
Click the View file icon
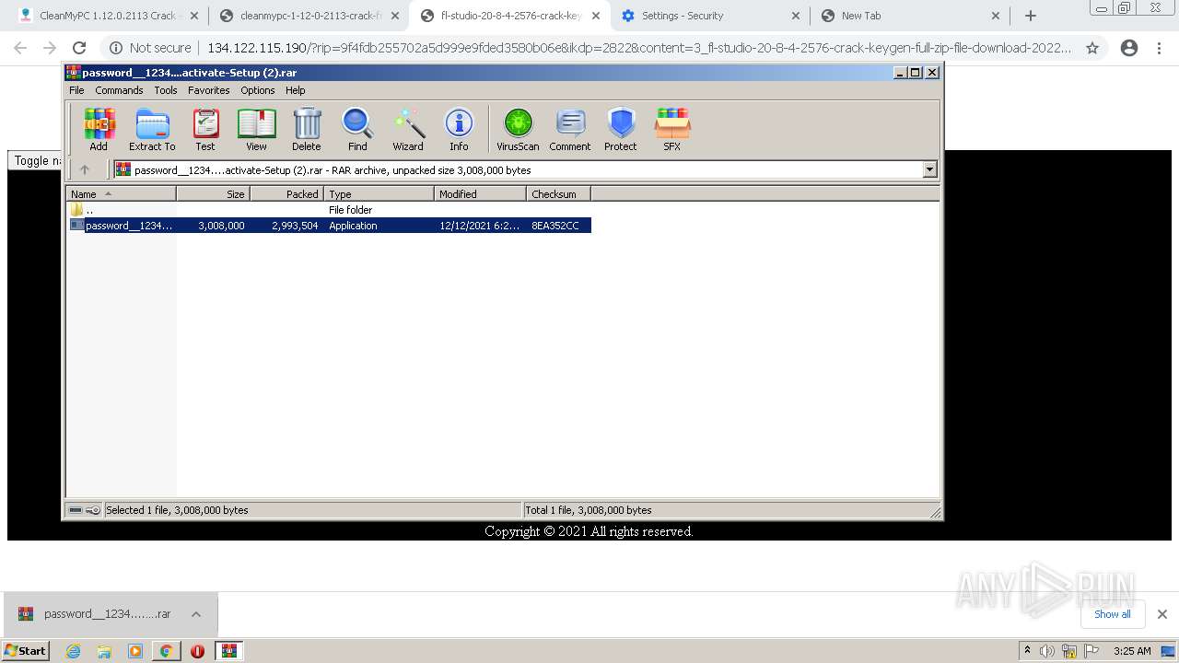point(256,129)
